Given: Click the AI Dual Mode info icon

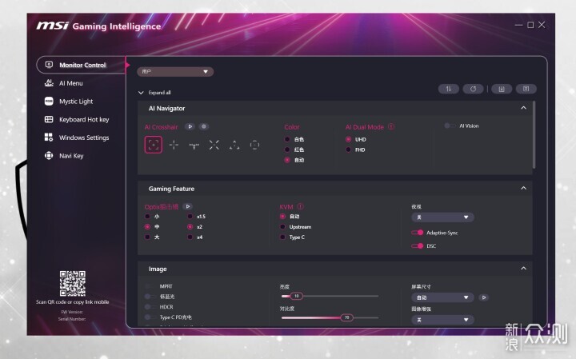Looking at the screenshot, I should (x=391, y=126).
